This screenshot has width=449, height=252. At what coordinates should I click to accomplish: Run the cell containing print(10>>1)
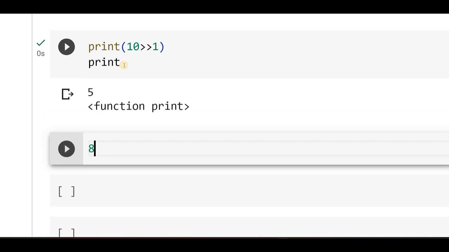click(66, 47)
